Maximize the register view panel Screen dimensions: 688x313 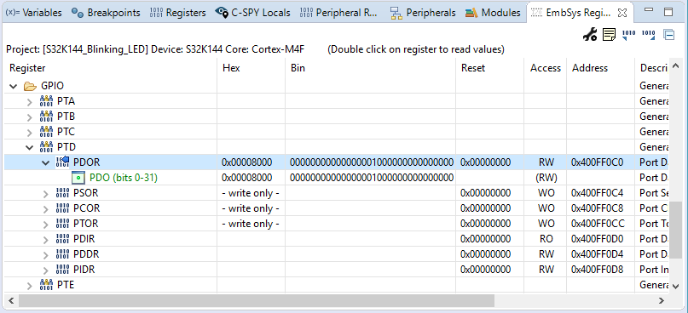[668, 12]
